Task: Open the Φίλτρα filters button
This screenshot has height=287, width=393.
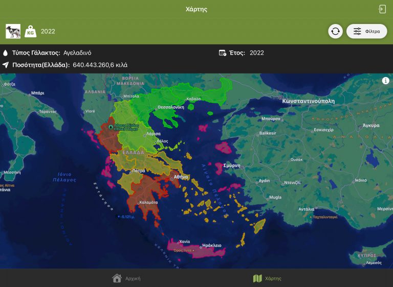Action: coord(367,31)
